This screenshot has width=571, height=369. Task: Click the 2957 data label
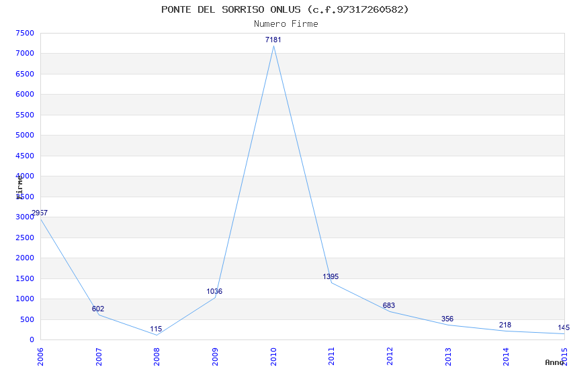click(40, 213)
